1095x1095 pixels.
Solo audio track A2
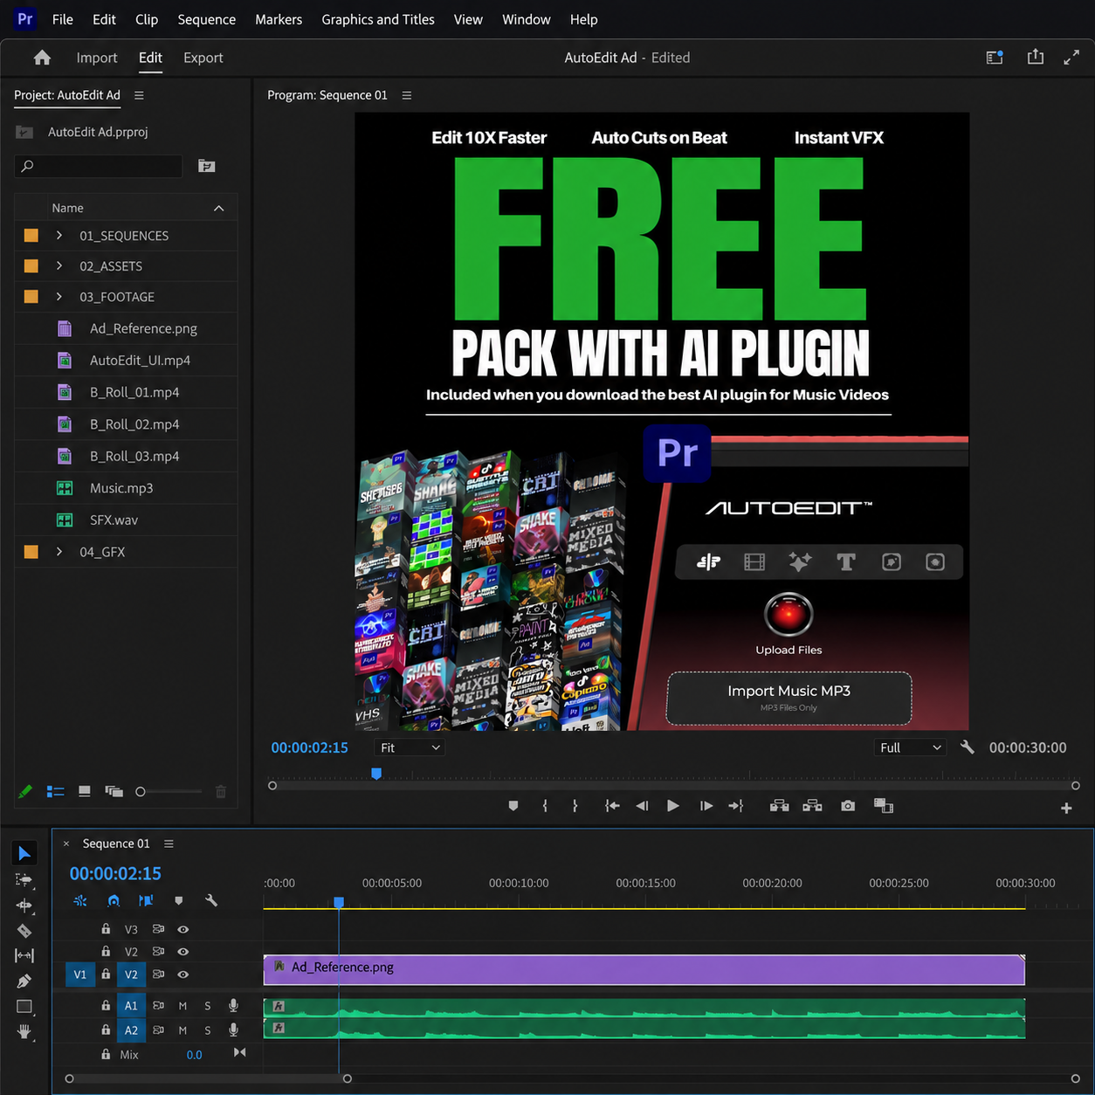[x=208, y=1030]
